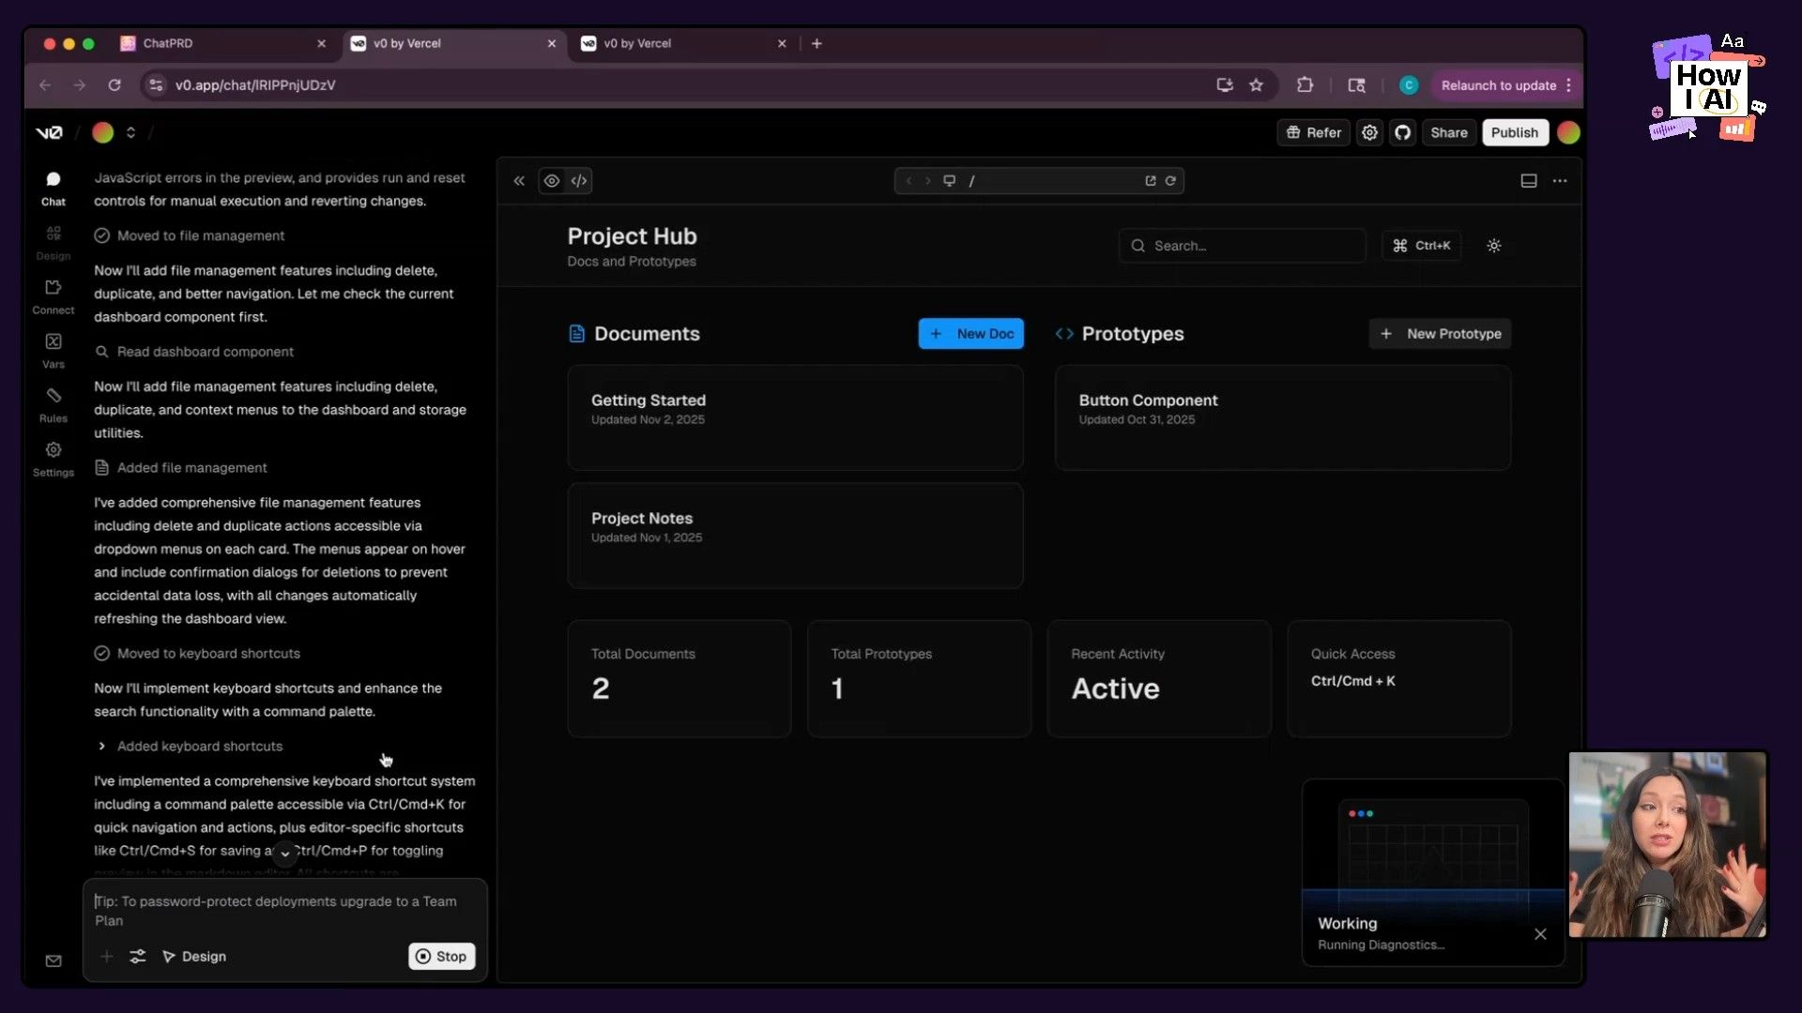Open the Button Component prototype card
This screenshot has width=1802, height=1013.
tap(1283, 417)
